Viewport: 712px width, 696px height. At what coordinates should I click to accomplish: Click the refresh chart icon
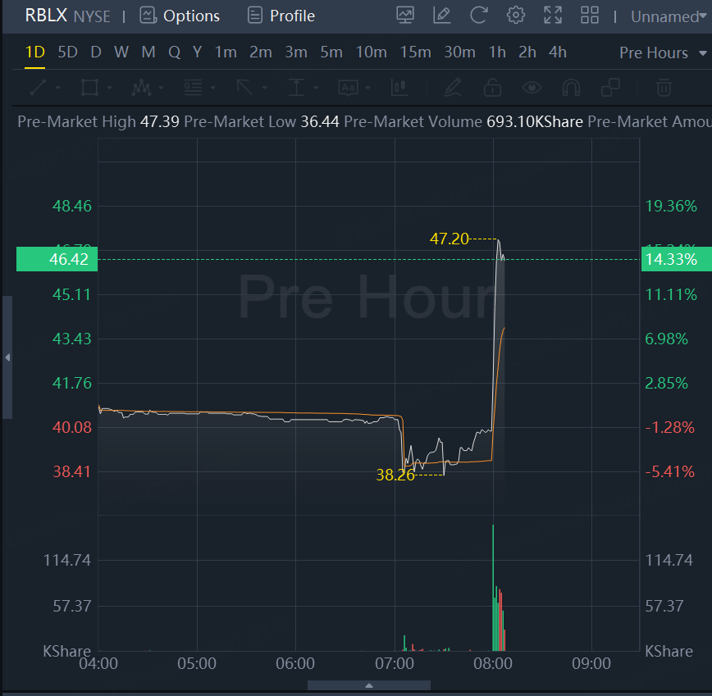478,16
